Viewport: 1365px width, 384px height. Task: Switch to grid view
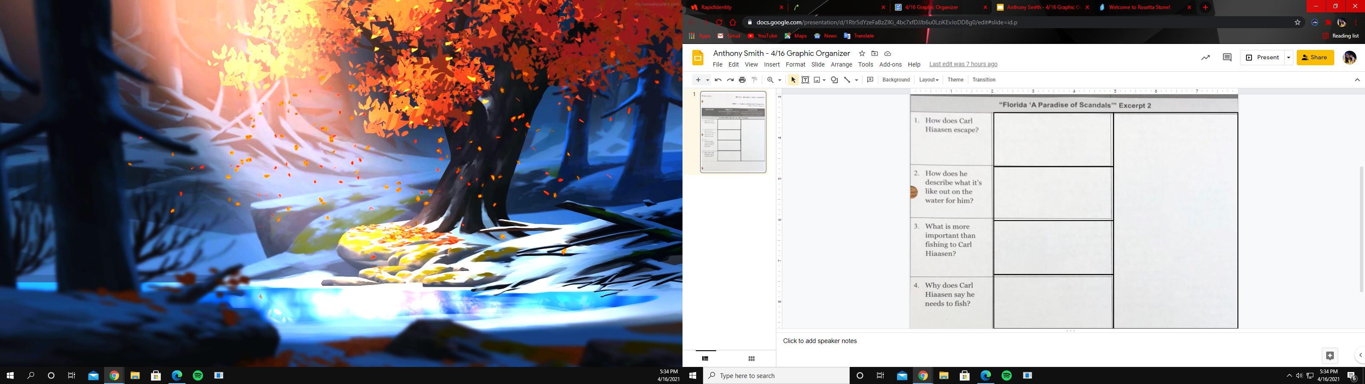pyautogui.click(x=751, y=358)
